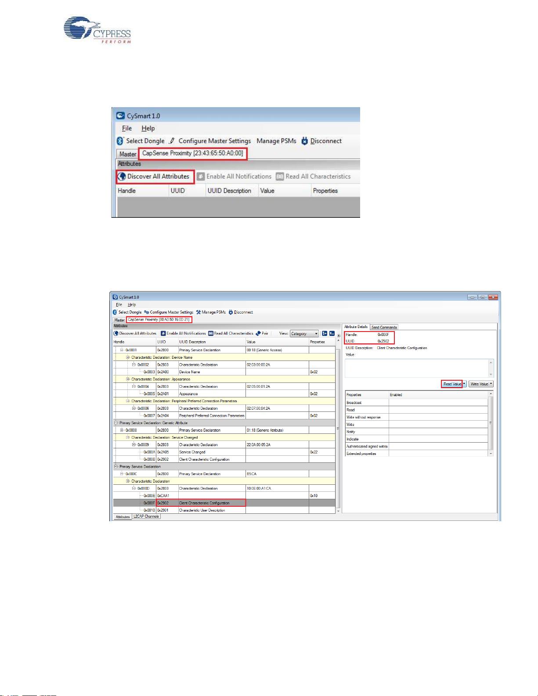Select the 0x0010 Characteristic User Description row
538x696 pixels.
point(224,510)
